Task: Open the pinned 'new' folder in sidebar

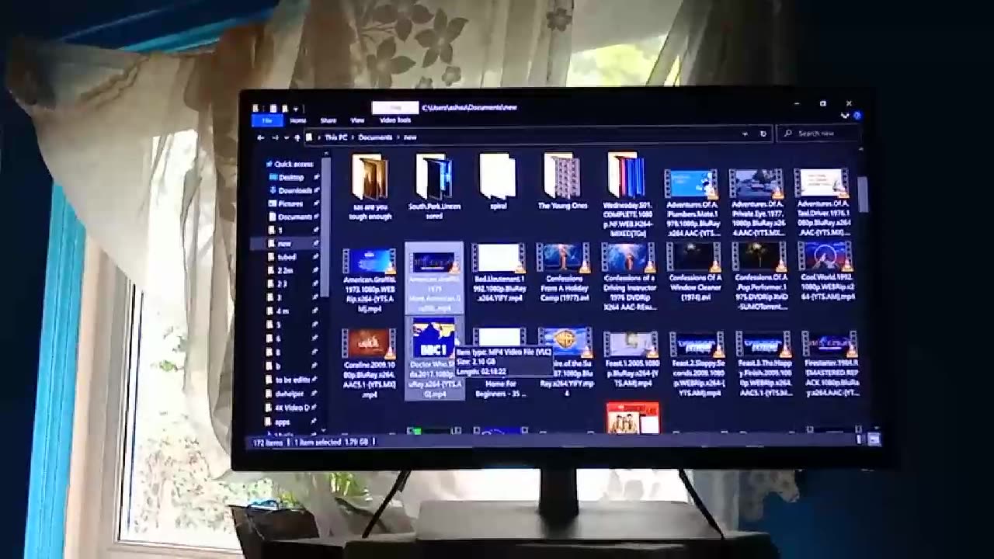Action: [285, 243]
